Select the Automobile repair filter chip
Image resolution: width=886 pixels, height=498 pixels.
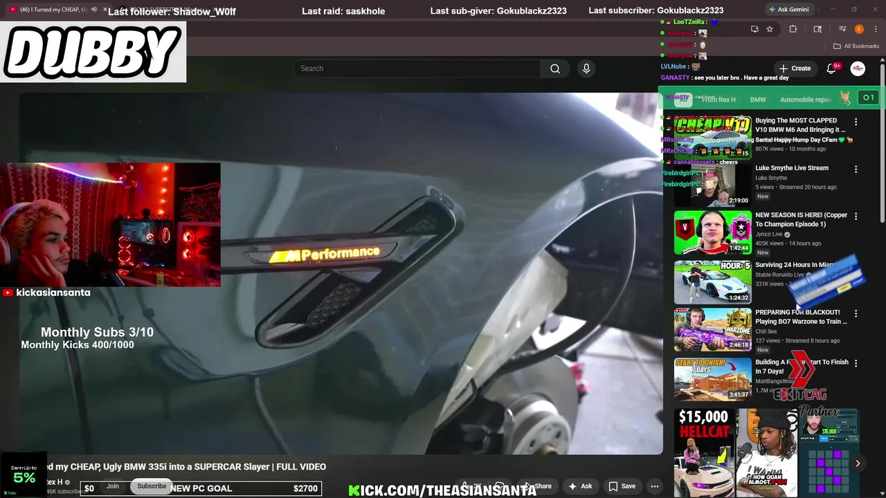806,100
